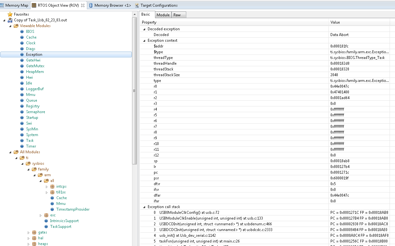This screenshot has width=395, height=246.
Task: Expand the hal tree node
Action: coord(28,238)
